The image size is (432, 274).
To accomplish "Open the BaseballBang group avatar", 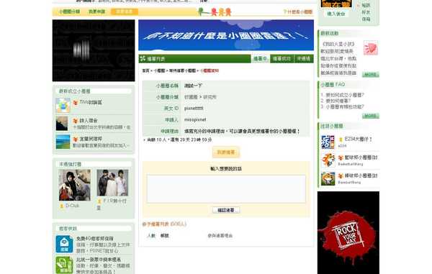I will click(328, 179).
